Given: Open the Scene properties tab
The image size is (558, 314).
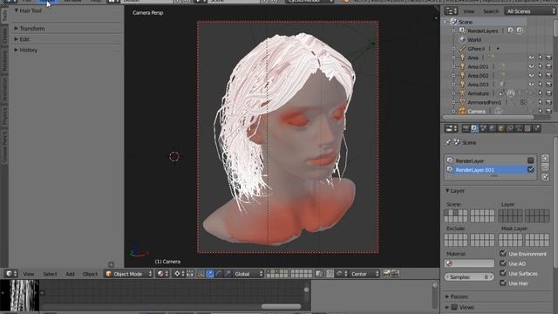Looking at the screenshot, I should 483,128.
